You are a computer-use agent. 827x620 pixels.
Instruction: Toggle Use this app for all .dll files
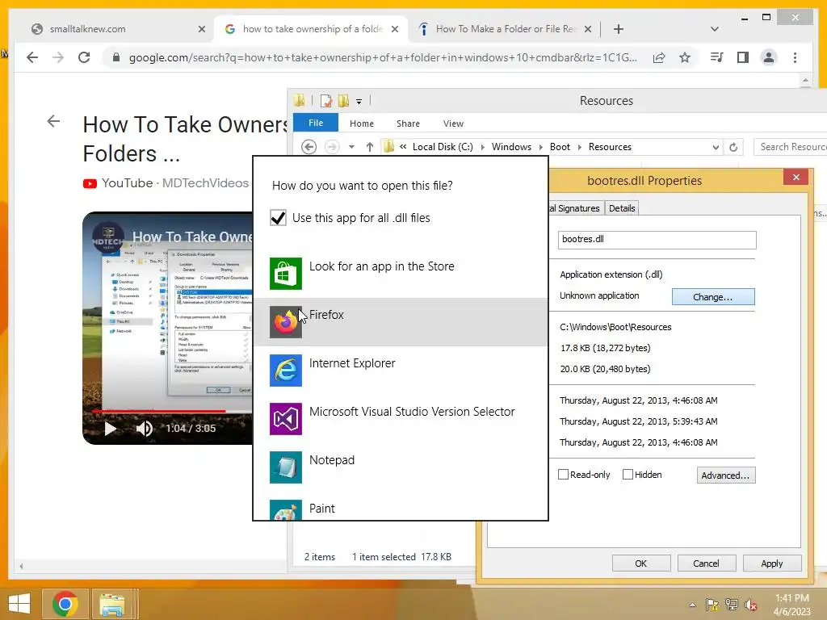coord(278,218)
